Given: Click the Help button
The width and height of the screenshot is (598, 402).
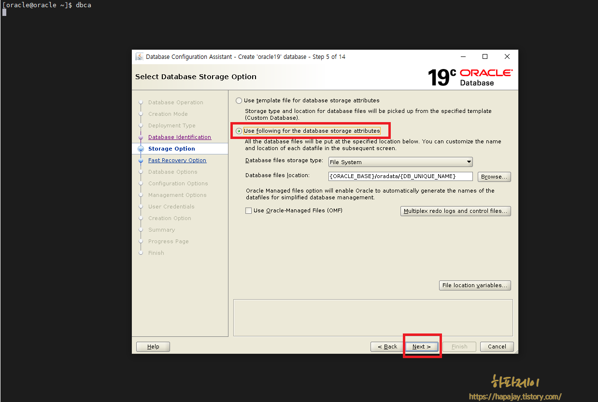Looking at the screenshot, I should pyautogui.click(x=153, y=347).
